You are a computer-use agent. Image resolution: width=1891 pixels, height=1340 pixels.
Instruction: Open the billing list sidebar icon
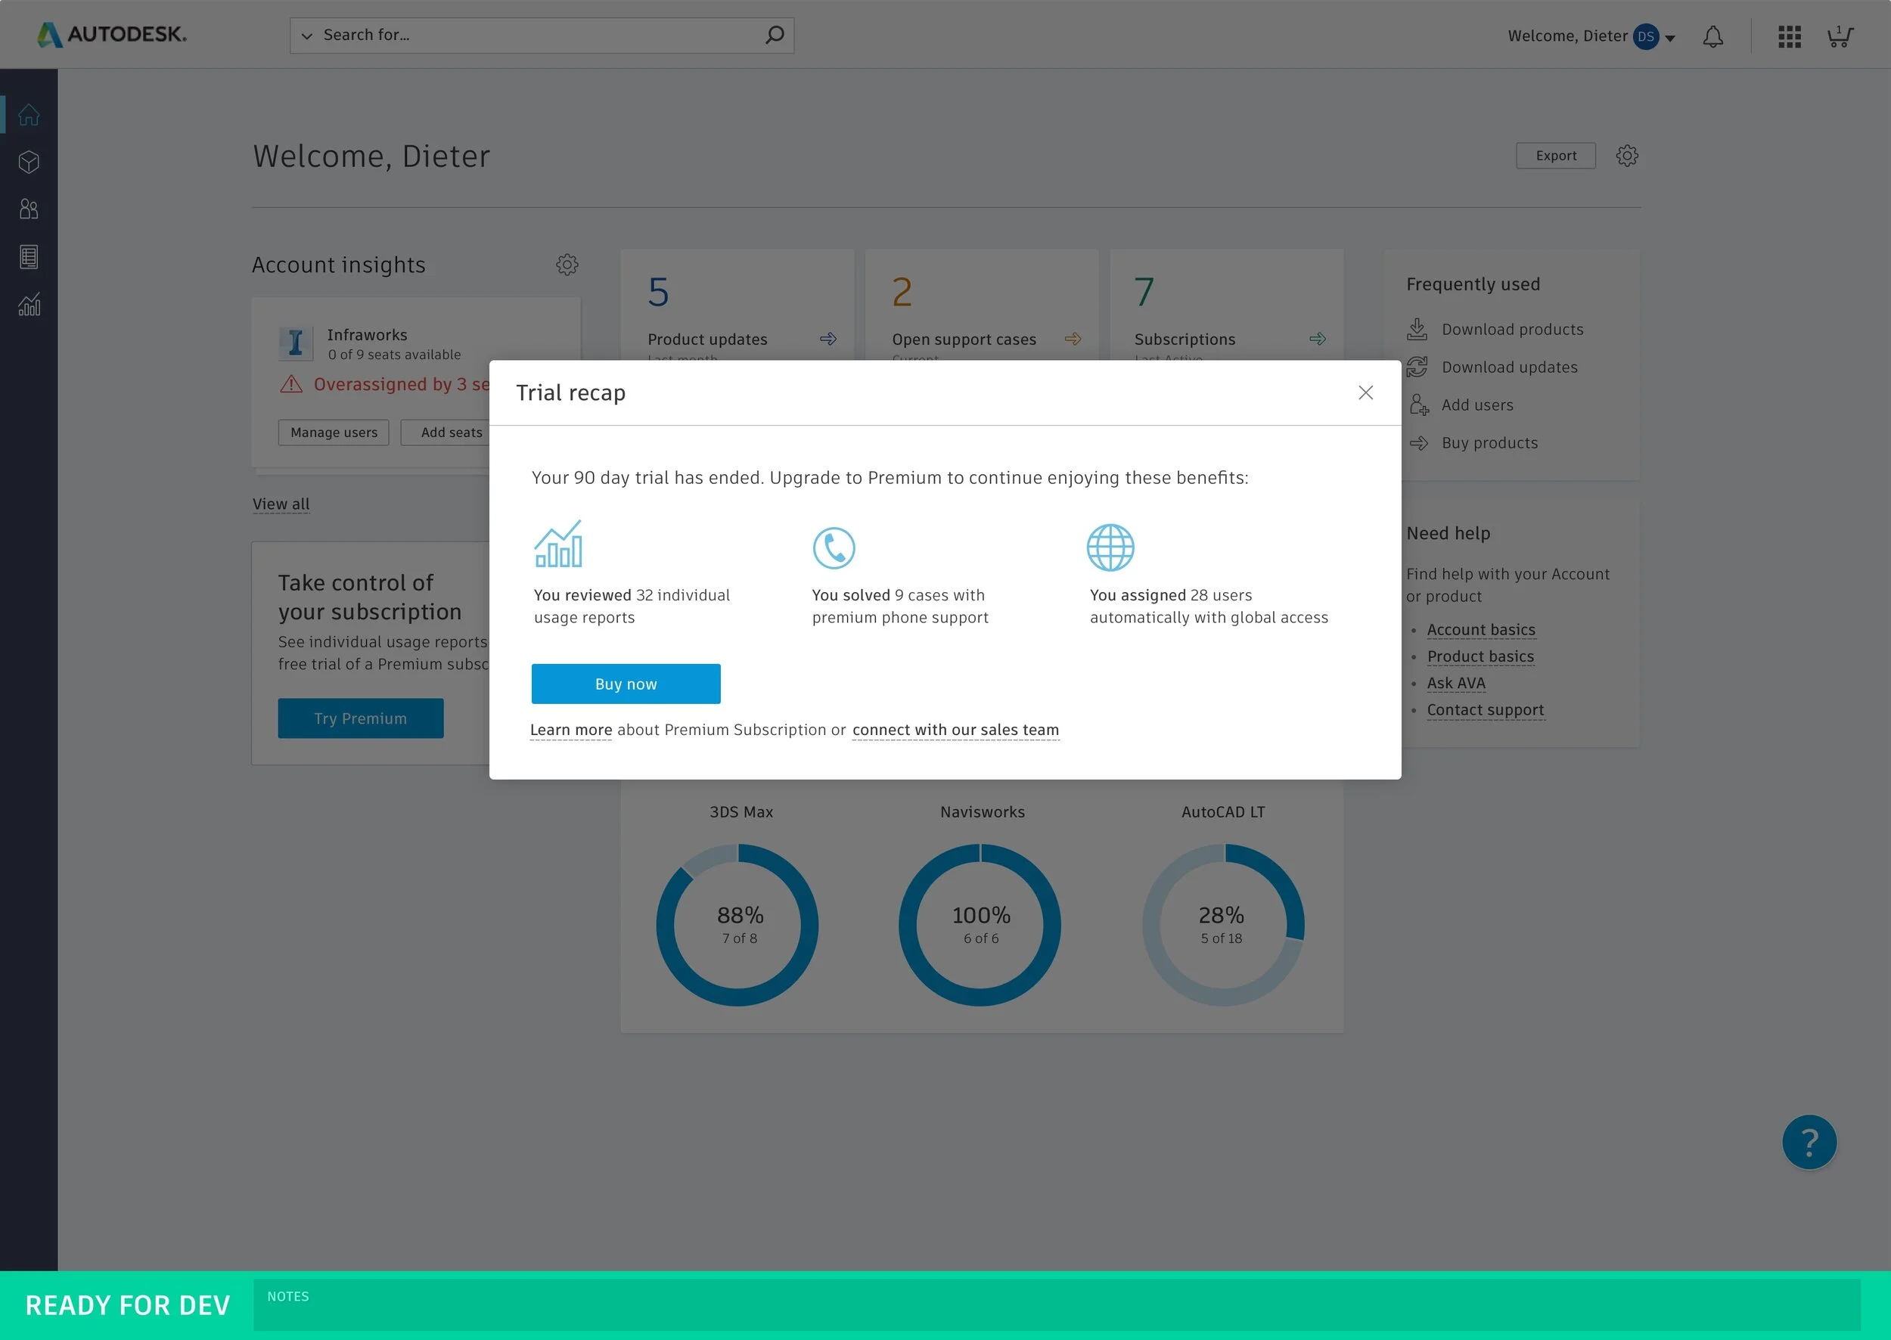click(x=29, y=256)
